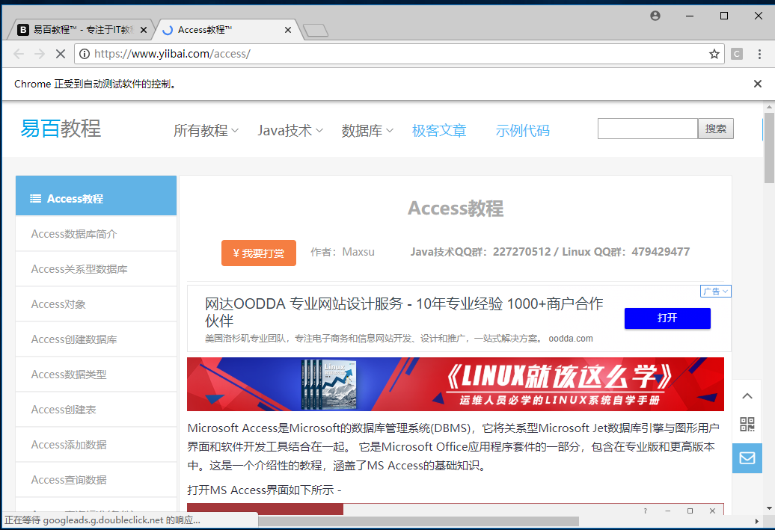Select the Access教程 tab

227,30
